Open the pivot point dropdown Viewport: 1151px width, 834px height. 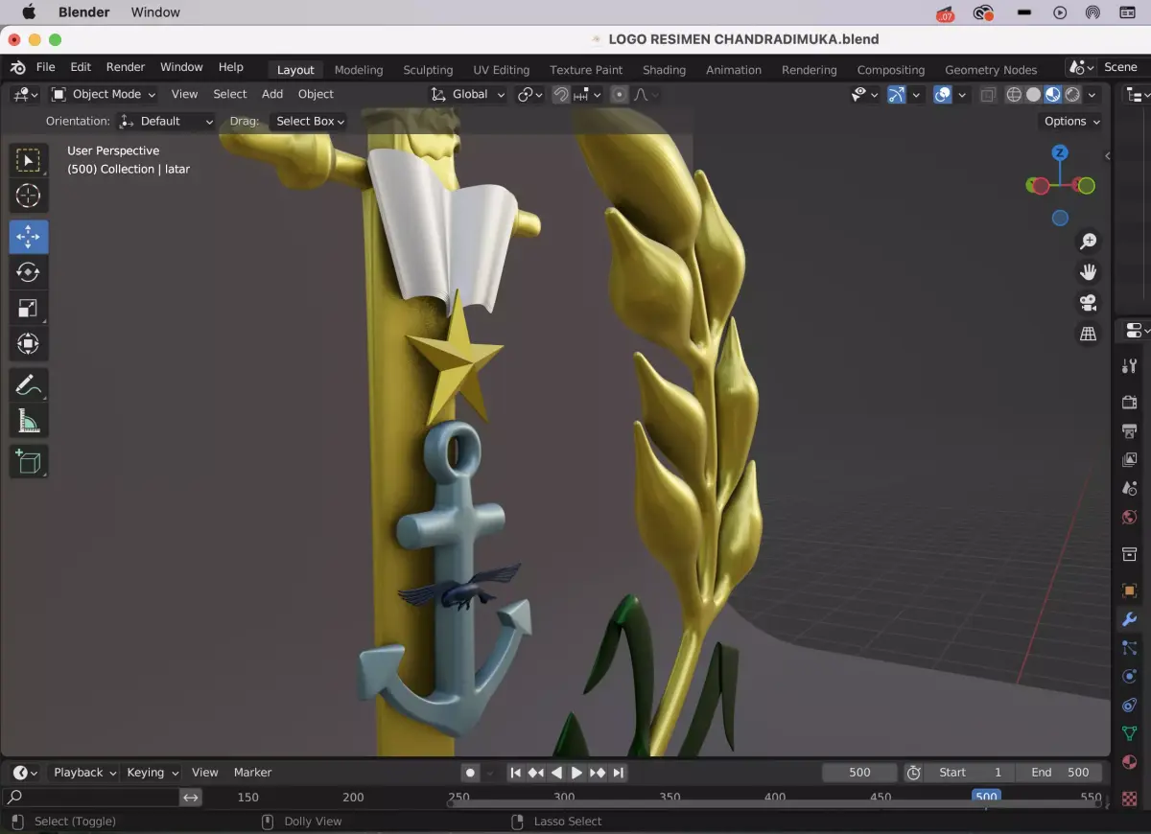[530, 94]
